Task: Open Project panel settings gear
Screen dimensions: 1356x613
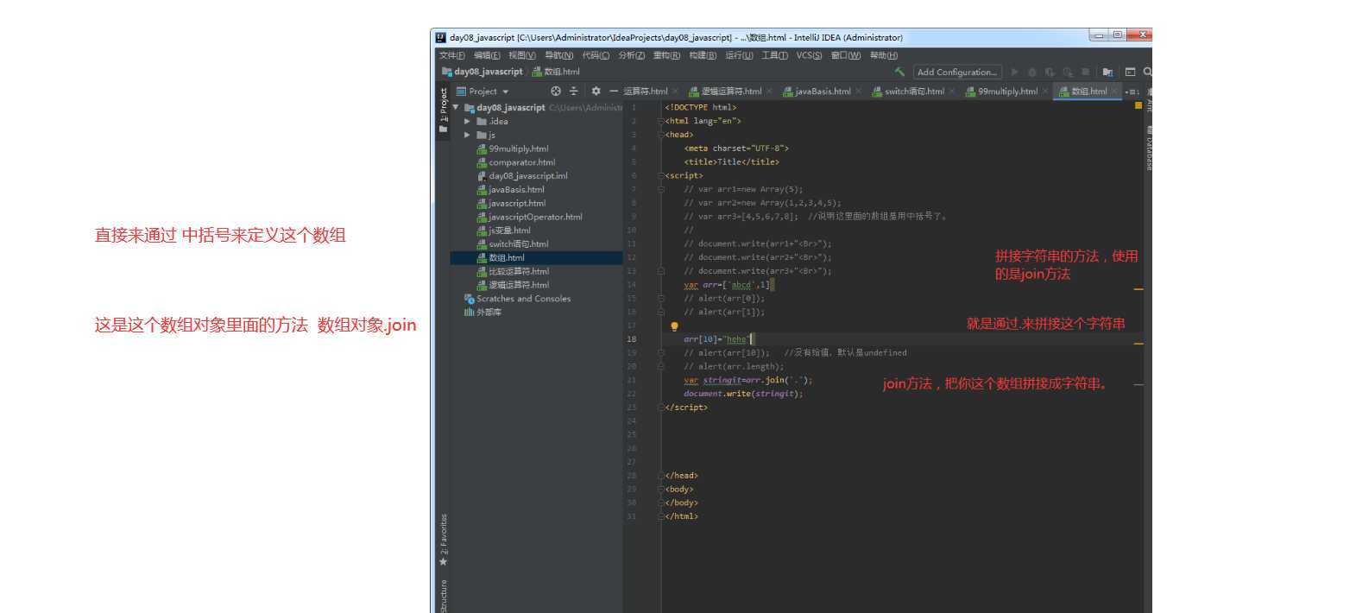Action: tap(596, 91)
